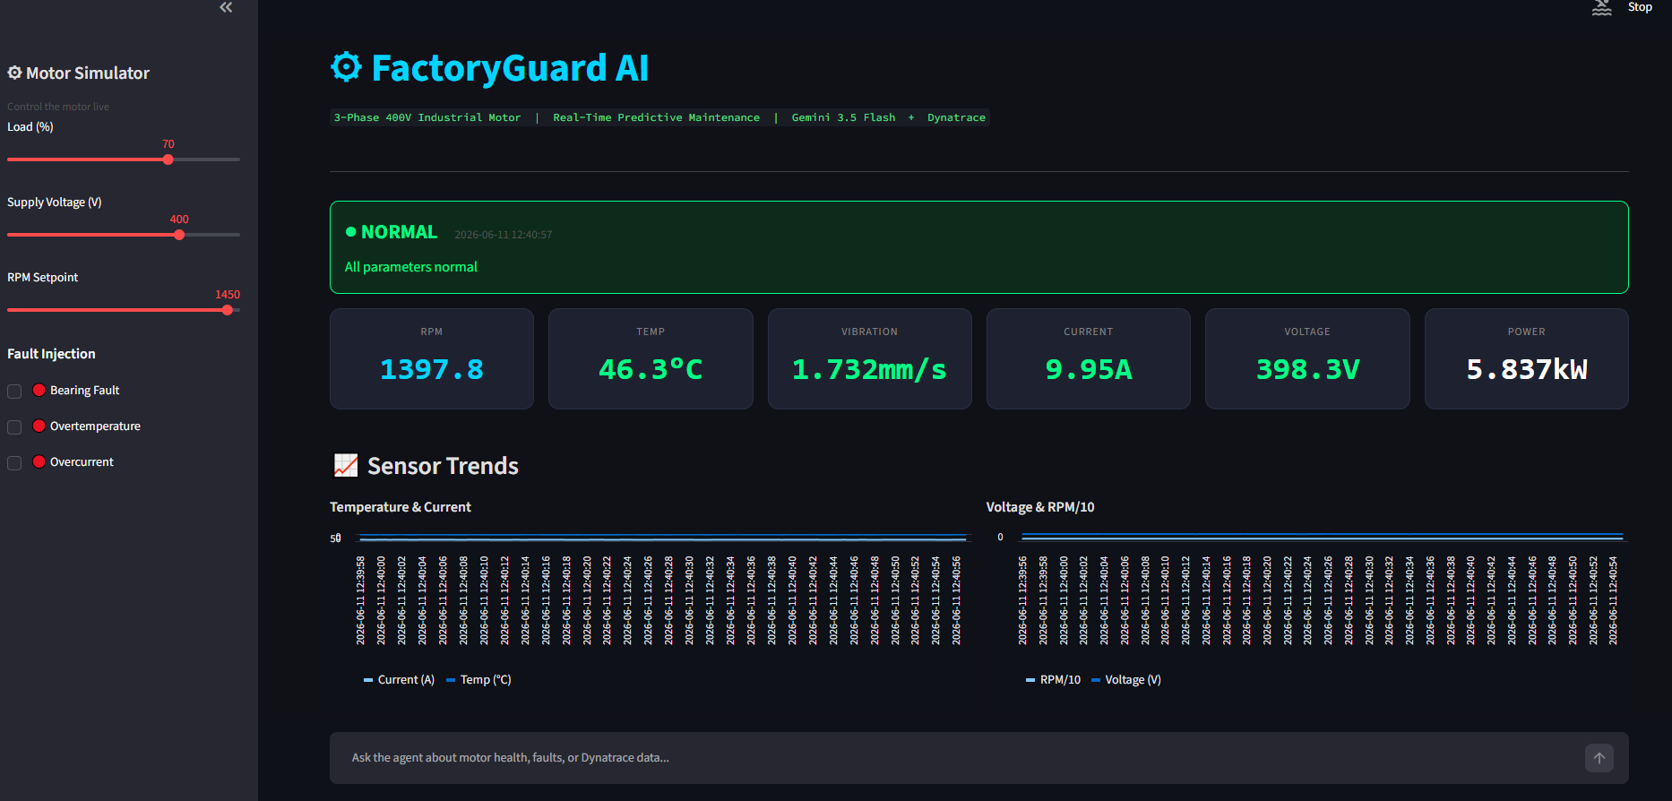Click the running status icon beside Stop
Screen dimensions: 1672x801
coord(1602,8)
